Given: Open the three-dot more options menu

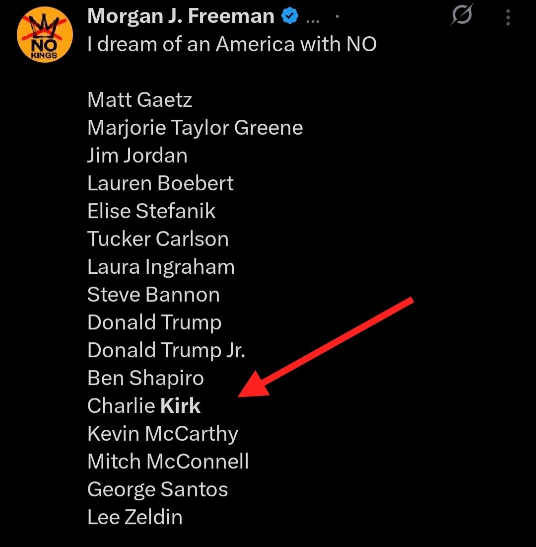Looking at the screenshot, I should [x=508, y=17].
